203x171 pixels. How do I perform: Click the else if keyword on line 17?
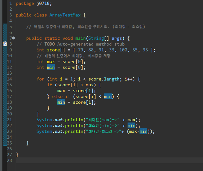61,97
